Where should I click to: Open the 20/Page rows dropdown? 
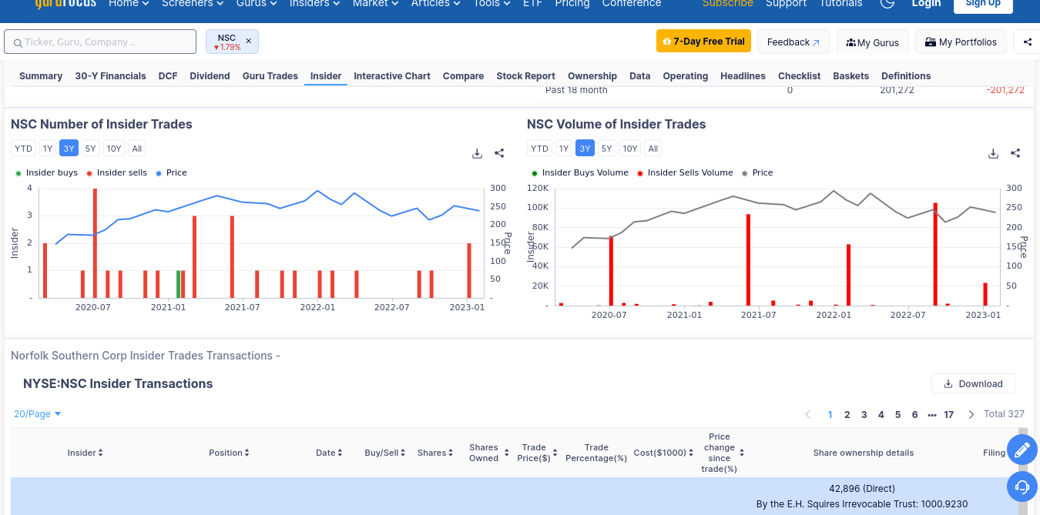pos(38,414)
